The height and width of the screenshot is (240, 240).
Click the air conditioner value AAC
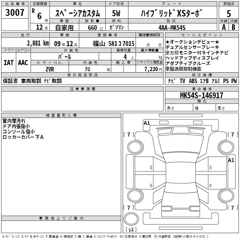pos(23,63)
